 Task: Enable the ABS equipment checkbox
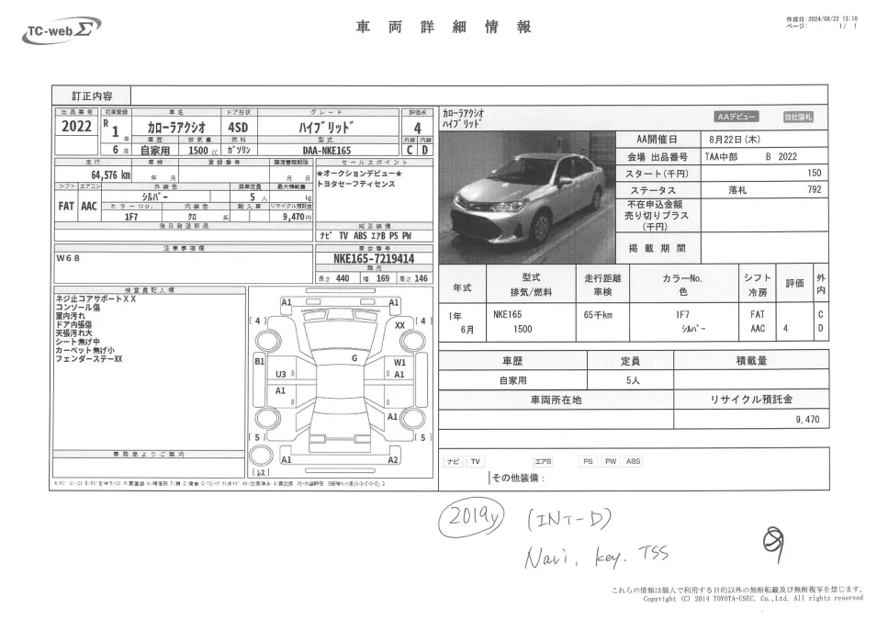[634, 462]
